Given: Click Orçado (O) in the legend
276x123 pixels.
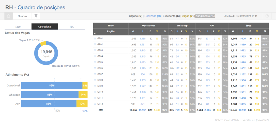Looking at the screenshot, I should [x=136, y=16].
